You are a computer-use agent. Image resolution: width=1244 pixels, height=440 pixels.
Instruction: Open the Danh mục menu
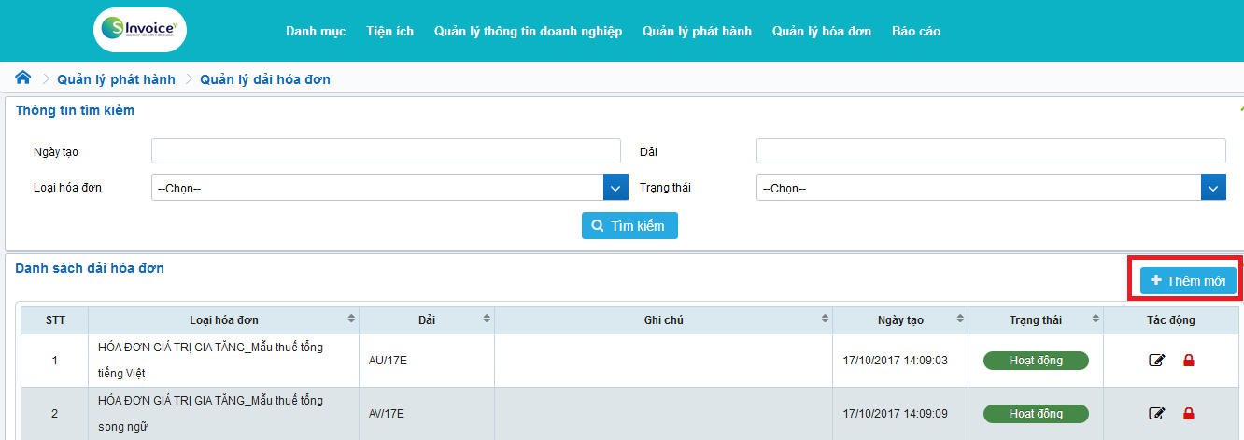coord(316,32)
